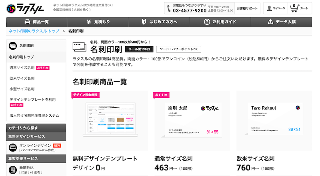Click the upload icon in データ入稿
Screen dimensions: 320x176
pos(270,22)
